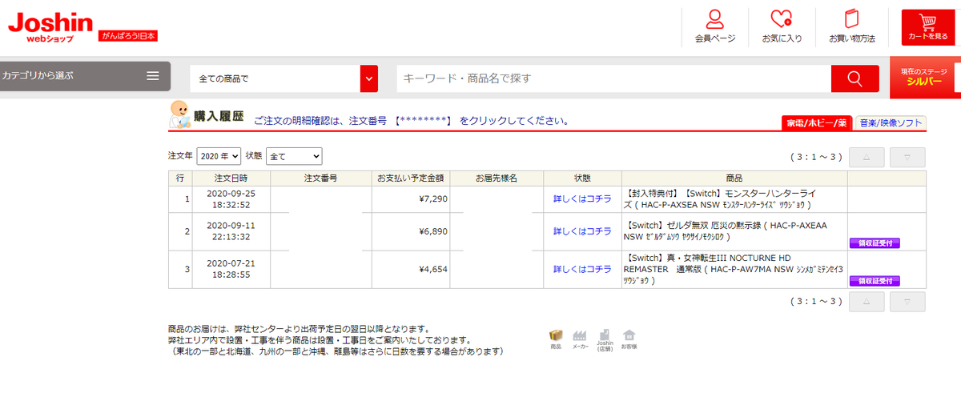
Task: Focus the keyword search input field
Action: pyautogui.click(x=613, y=78)
